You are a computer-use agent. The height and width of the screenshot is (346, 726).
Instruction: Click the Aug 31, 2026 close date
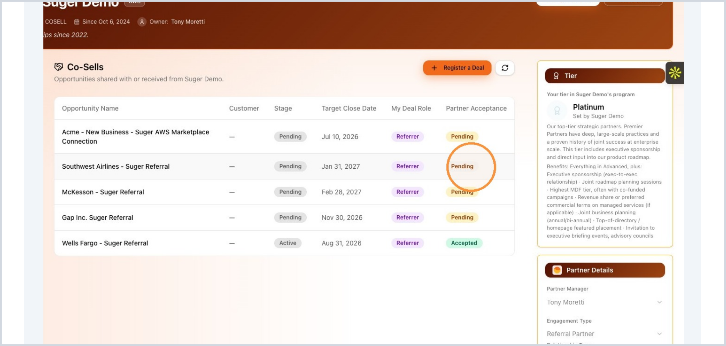click(341, 243)
